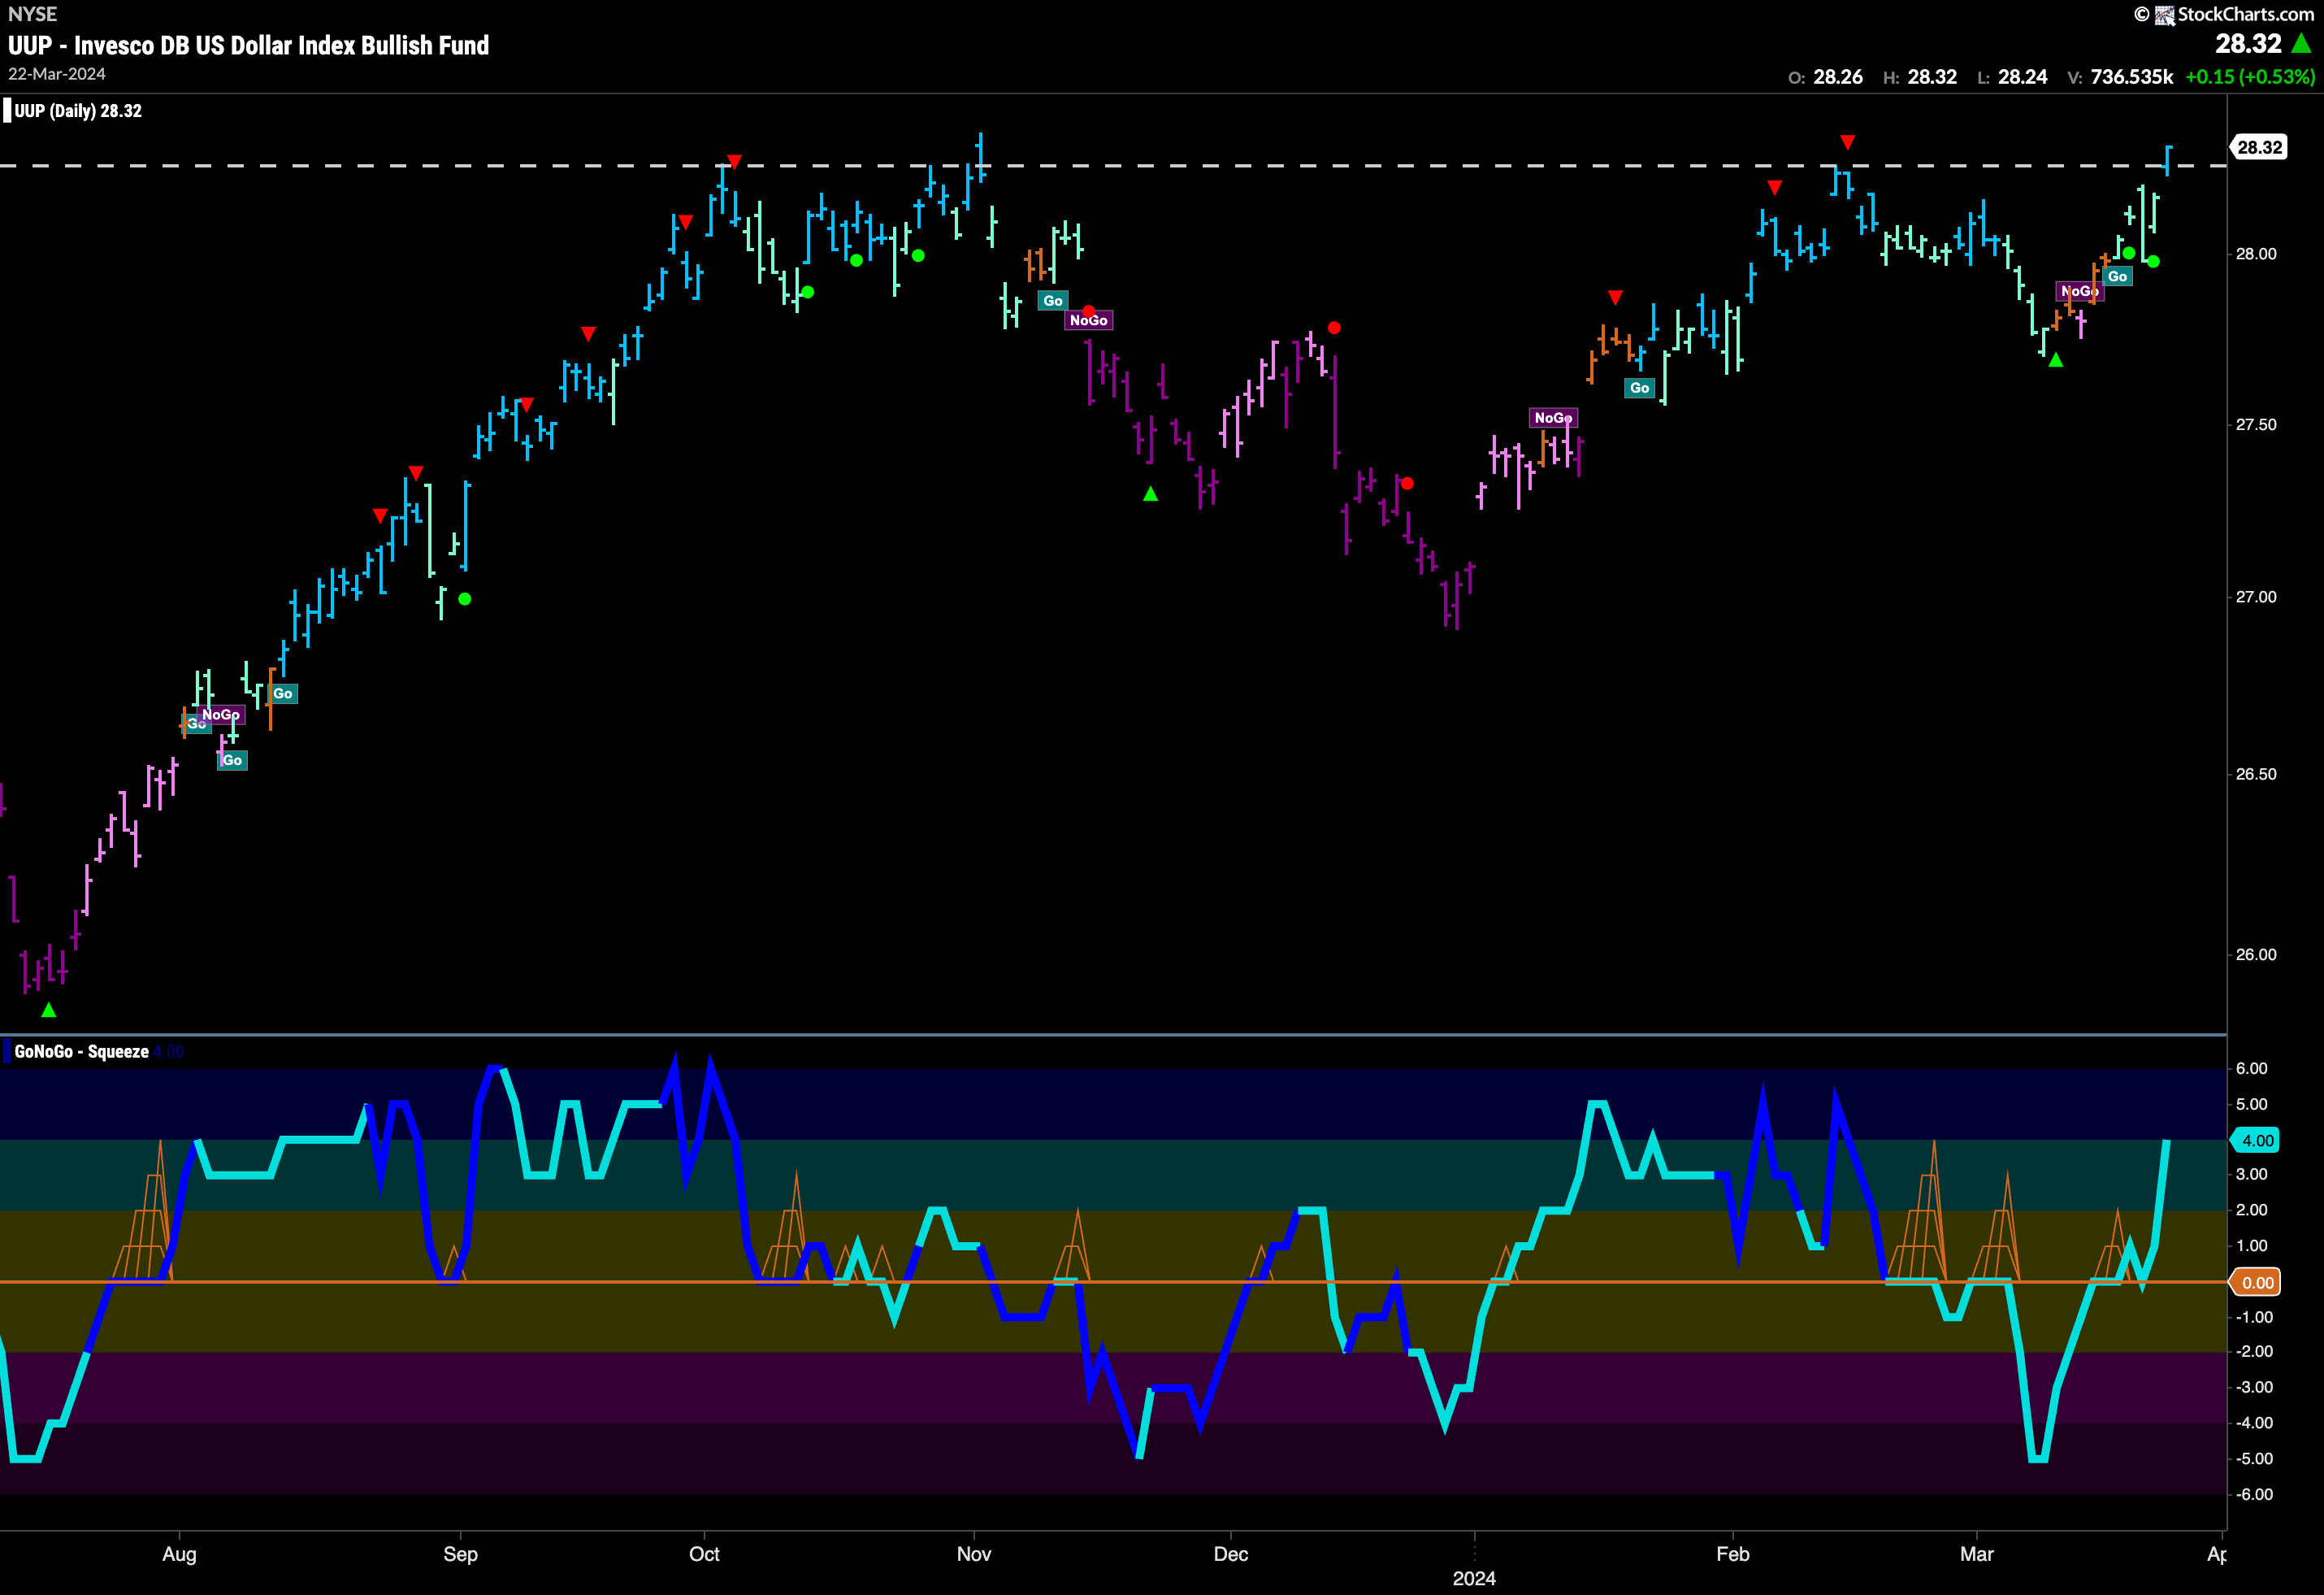This screenshot has height=1595, width=2324.
Task: Click the "Aug" date axis label
Action: [179, 1554]
